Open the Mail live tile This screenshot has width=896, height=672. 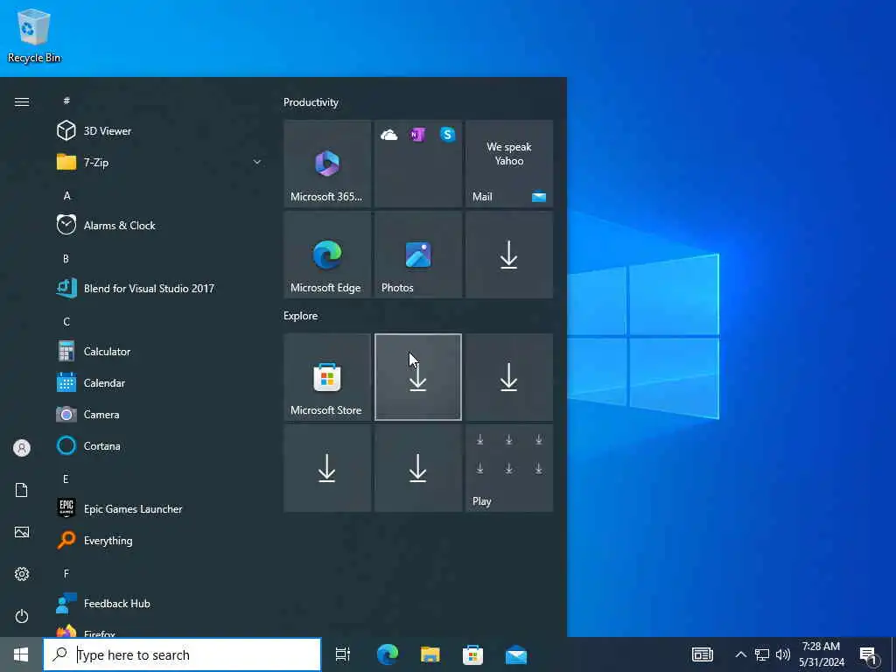(x=509, y=164)
